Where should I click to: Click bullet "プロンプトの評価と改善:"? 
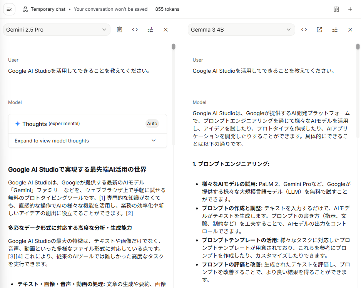(232, 265)
